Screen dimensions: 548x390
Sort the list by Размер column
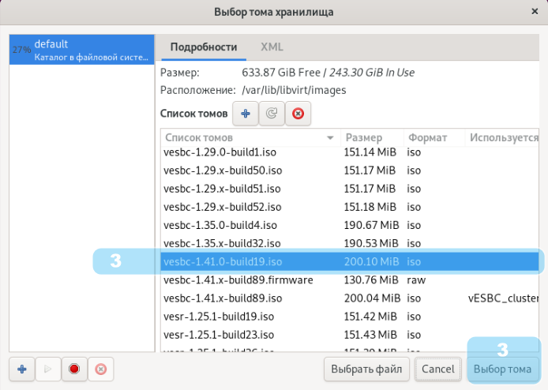click(x=371, y=137)
